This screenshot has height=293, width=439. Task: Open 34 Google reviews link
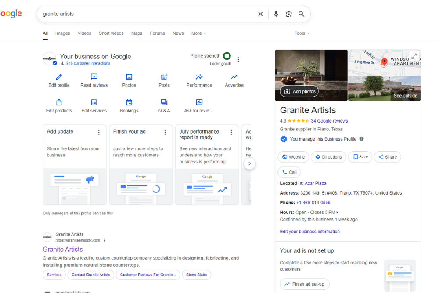click(x=329, y=121)
